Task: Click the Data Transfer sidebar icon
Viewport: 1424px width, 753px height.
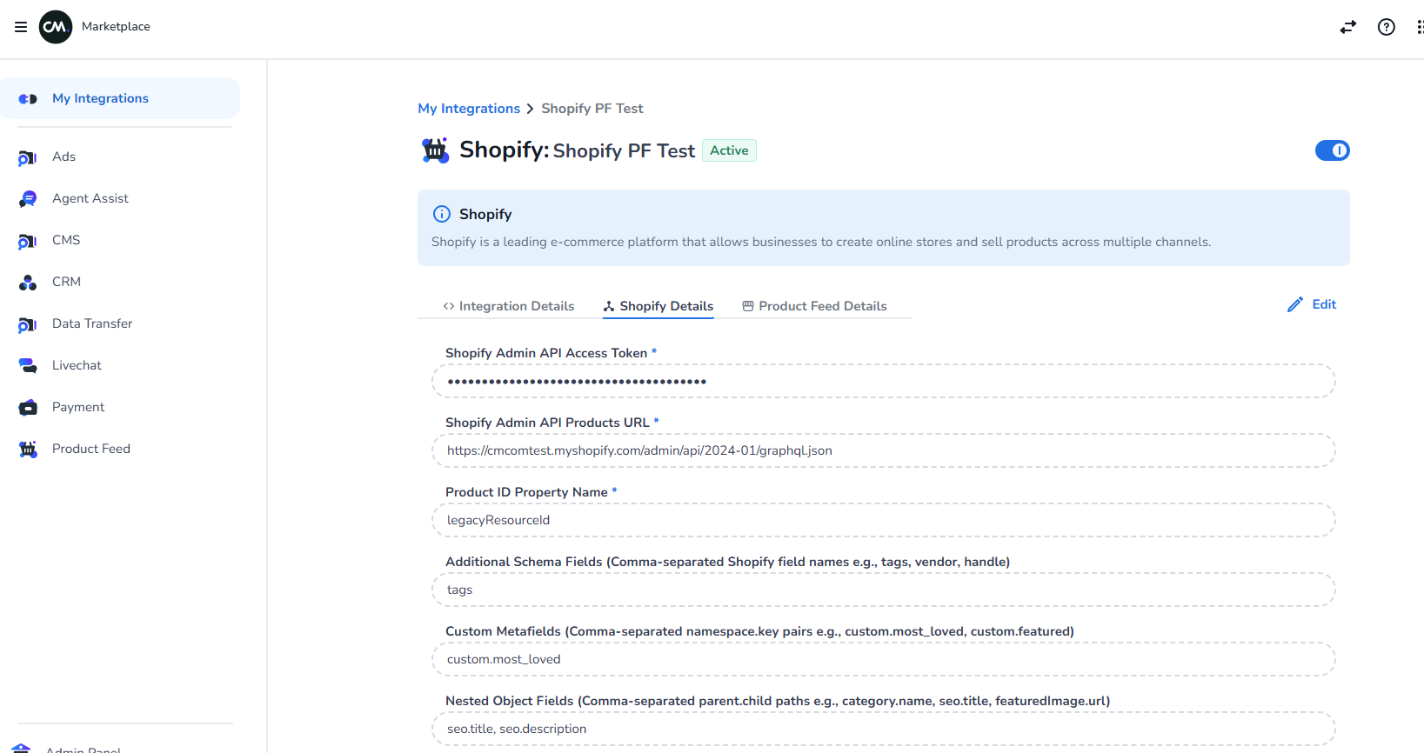Action: (x=28, y=324)
